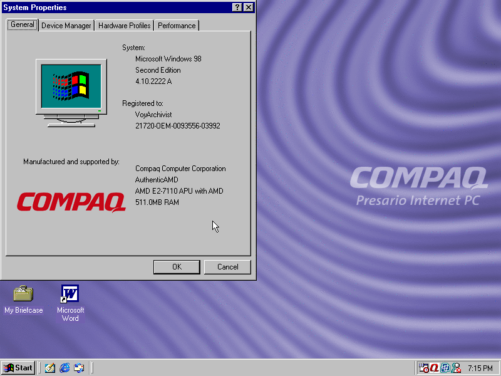Open the Task Scheduler tray icon
The width and height of the screenshot is (501, 376).
423,368
